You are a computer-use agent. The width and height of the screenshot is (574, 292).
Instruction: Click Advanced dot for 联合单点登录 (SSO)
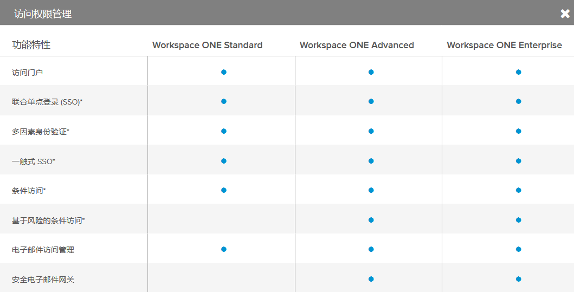point(371,101)
